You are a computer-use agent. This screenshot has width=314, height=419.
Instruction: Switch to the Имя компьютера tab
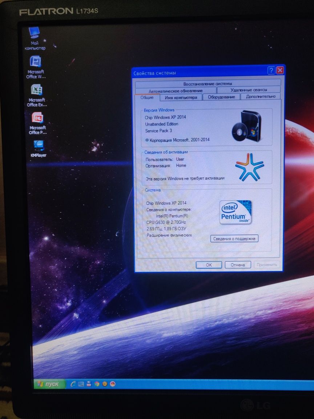181,97
